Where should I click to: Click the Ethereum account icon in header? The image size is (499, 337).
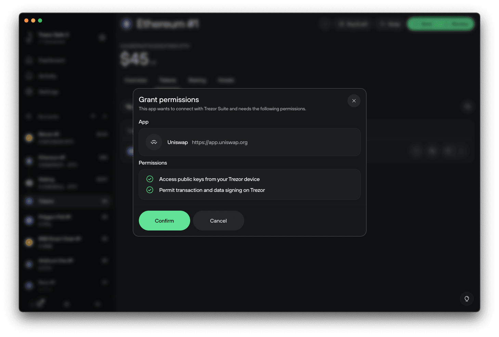(x=127, y=24)
